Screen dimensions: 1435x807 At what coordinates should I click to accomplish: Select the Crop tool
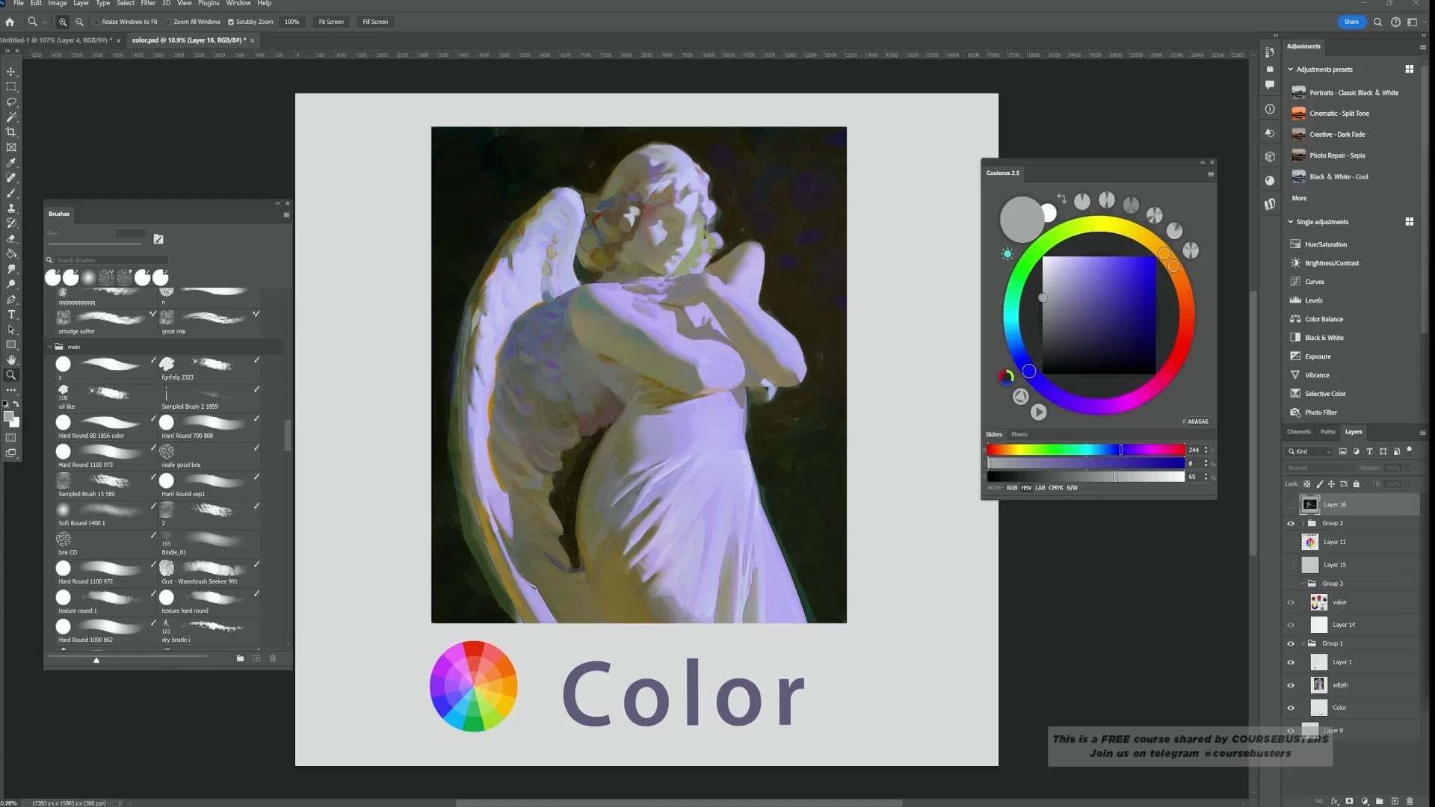coord(11,132)
